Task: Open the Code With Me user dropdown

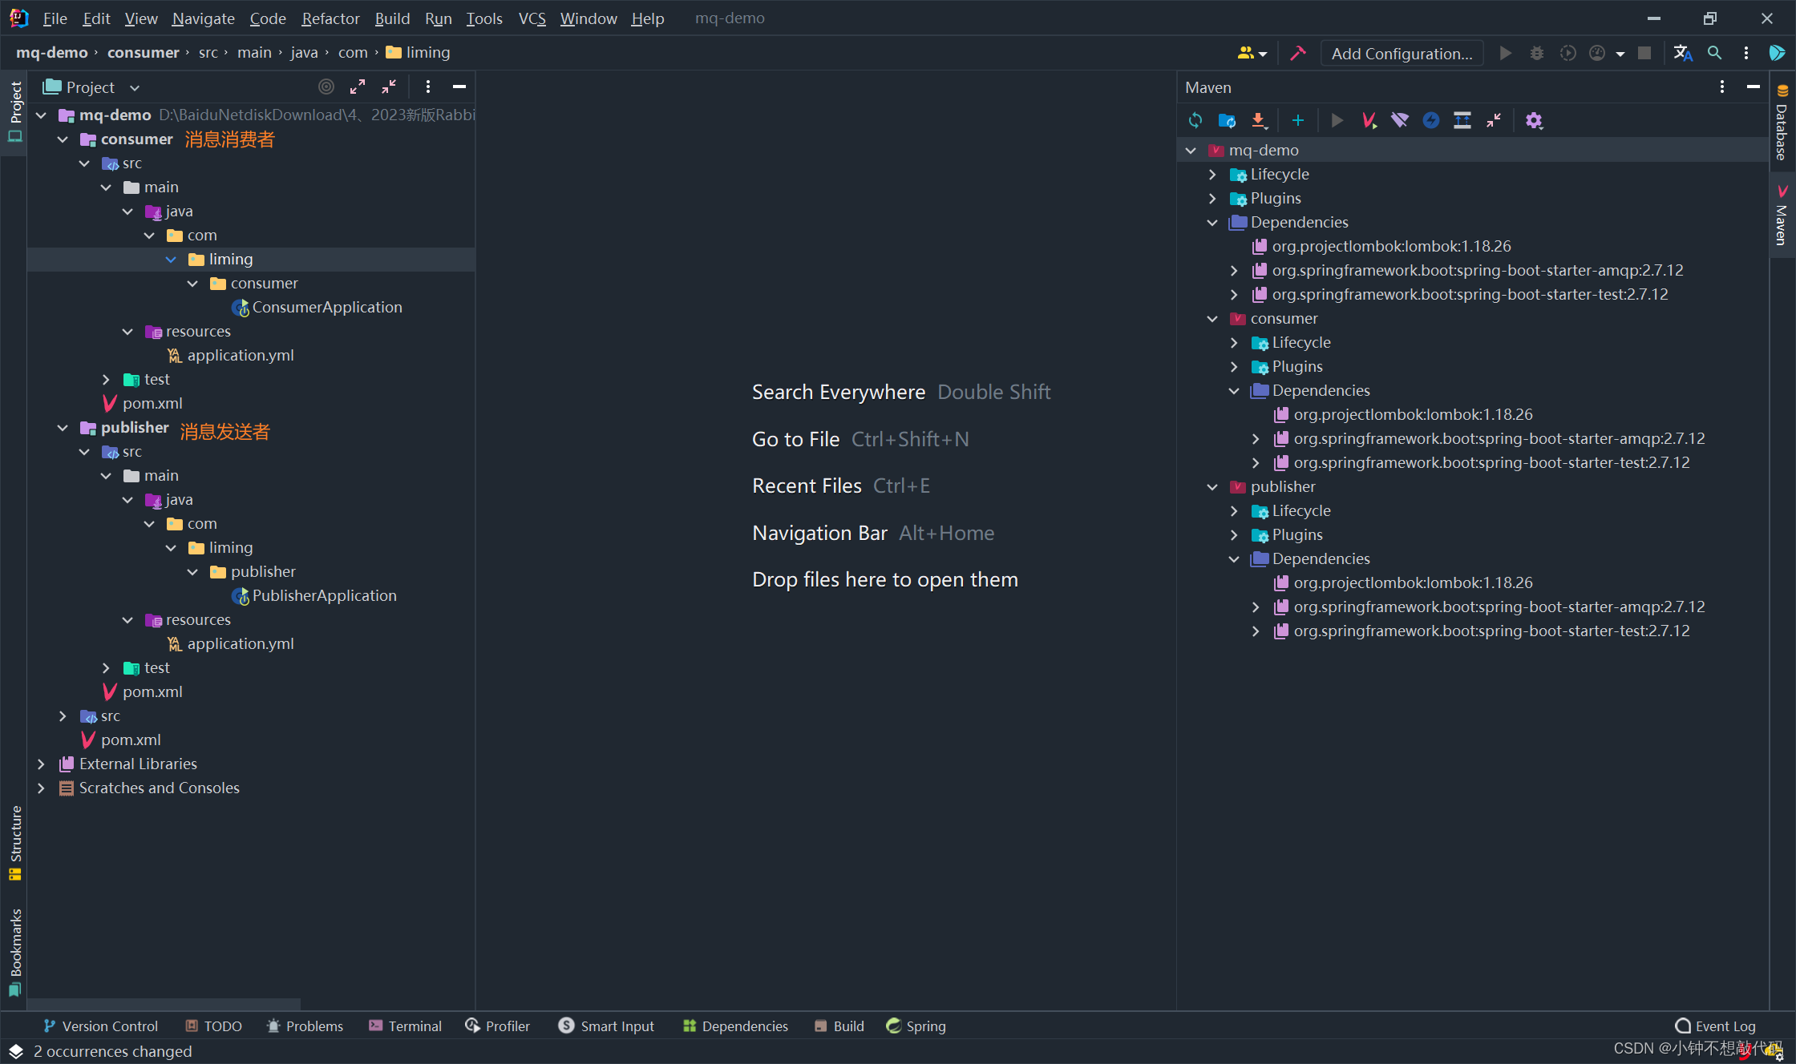Action: point(1252,53)
